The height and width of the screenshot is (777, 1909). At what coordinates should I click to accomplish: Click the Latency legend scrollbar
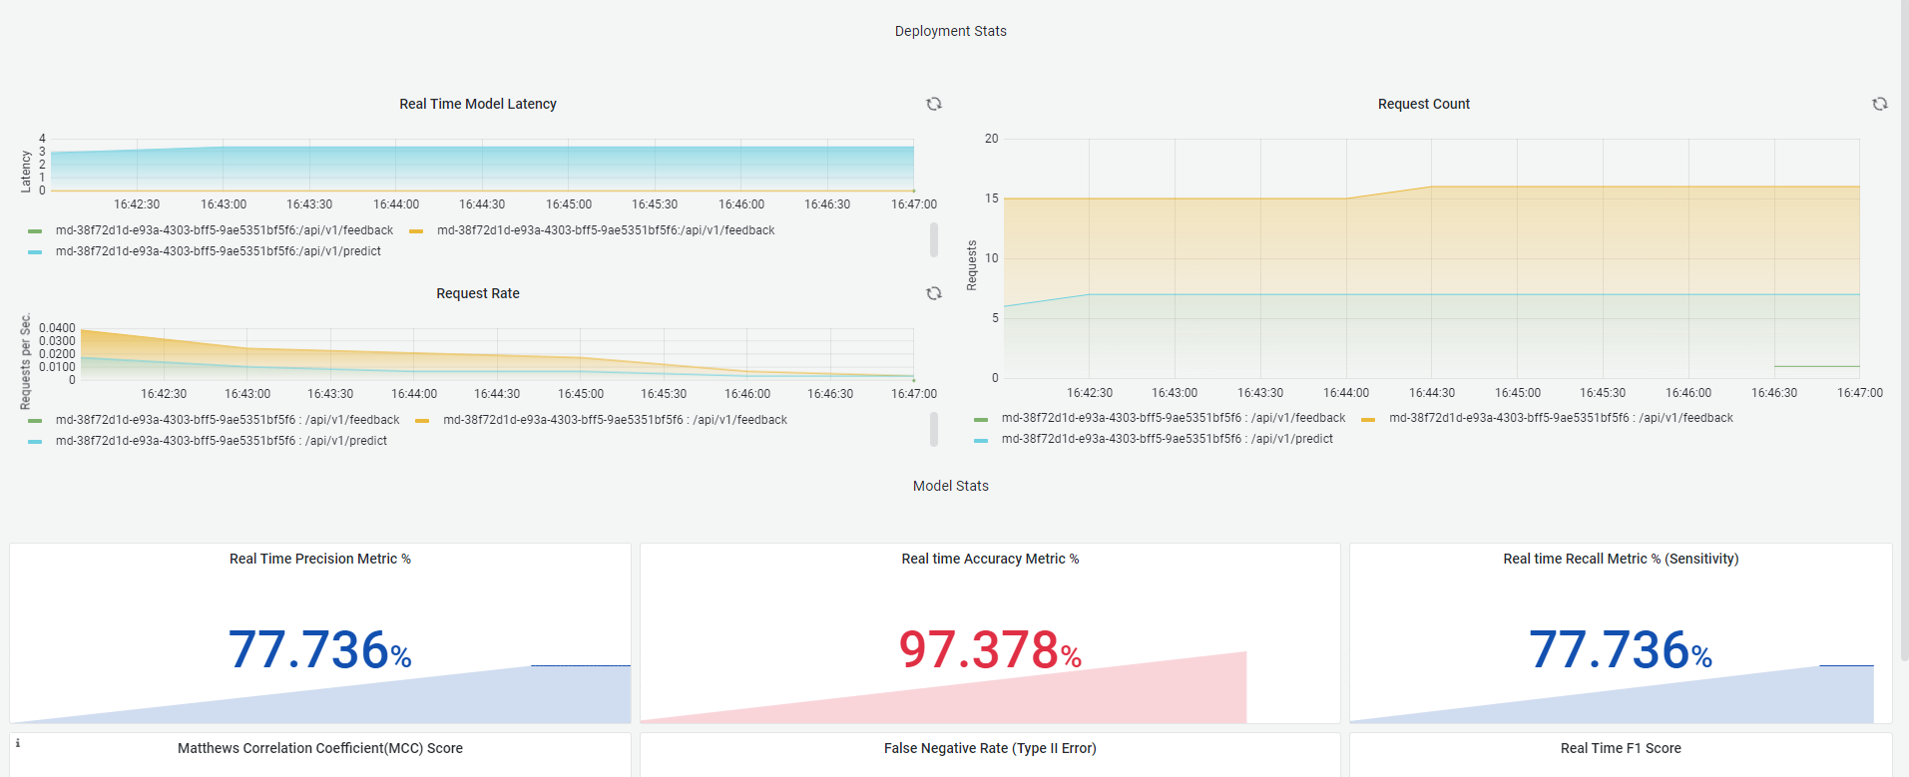pyautogui.click(x=934, y=239)
